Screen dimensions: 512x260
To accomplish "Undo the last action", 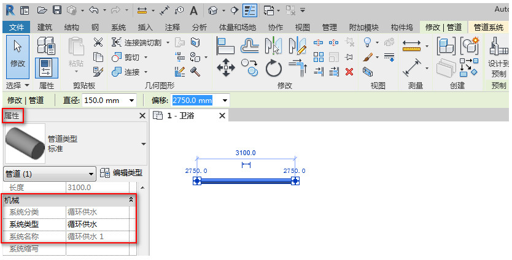I will pyautogui.click(x=94, y=10).
